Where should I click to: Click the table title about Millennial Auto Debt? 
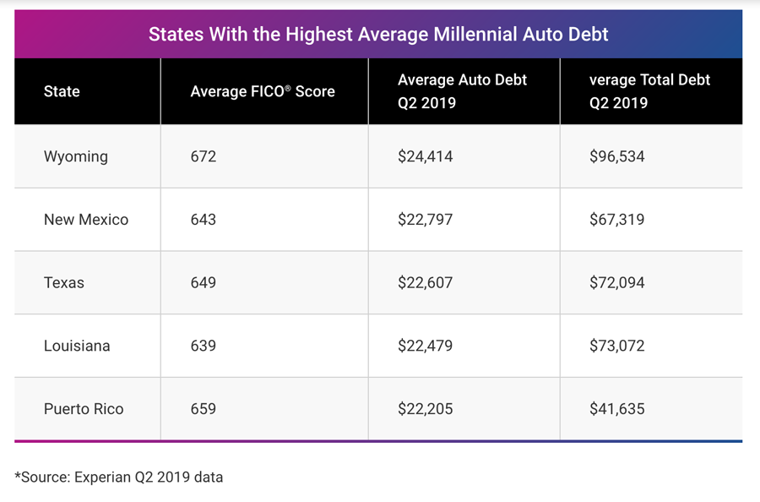click(378, 35)
